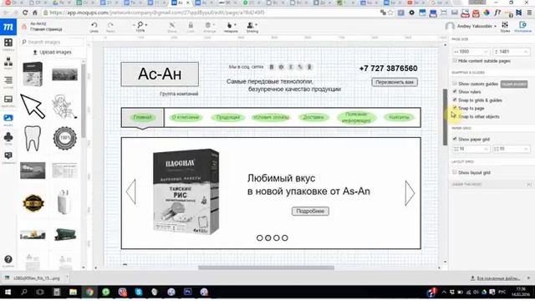Click the page height field showing 1481

[511, 52]
